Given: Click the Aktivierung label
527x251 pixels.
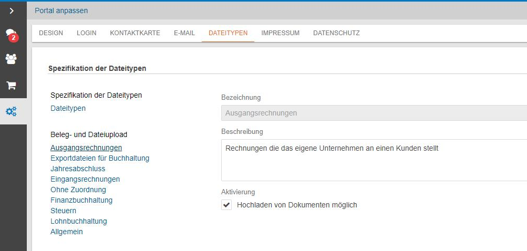Looking at the screenshot, I should coord(238,192).
